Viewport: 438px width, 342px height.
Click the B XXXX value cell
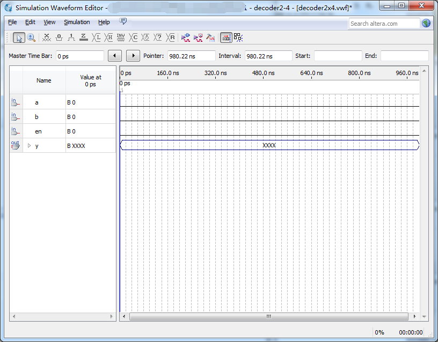tap(91, 146)
